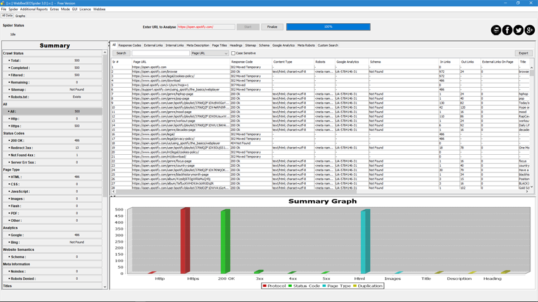Click the 'Protocol' legend entry
This screenshot has height=302, width=538.
click(x=275, y=286)
